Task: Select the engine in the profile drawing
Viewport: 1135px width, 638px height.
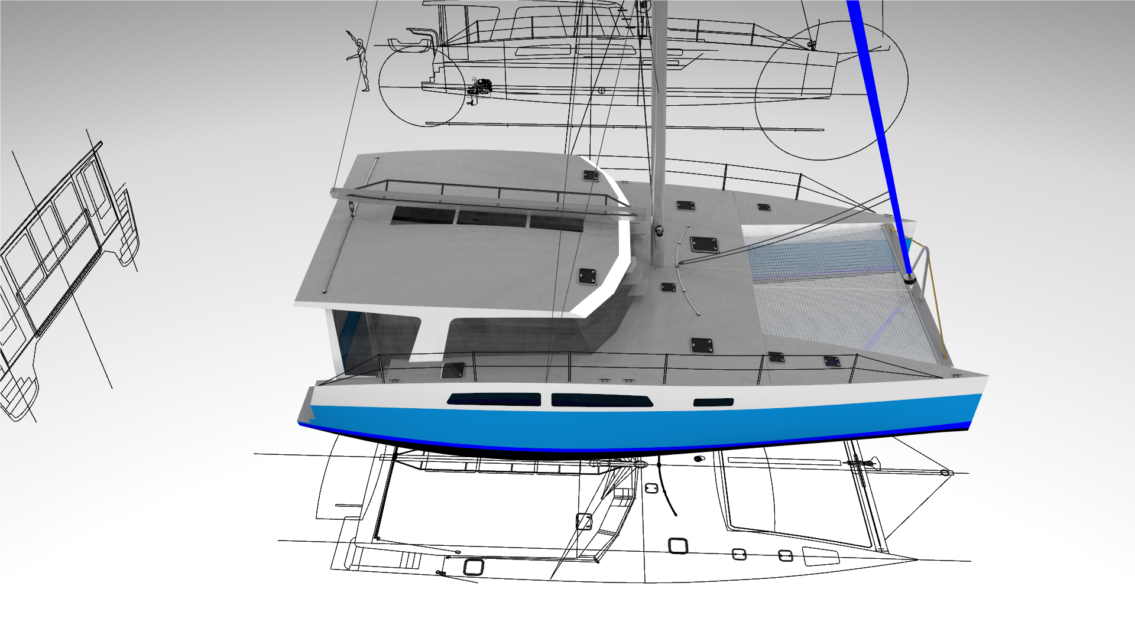Action: point(480,87)
